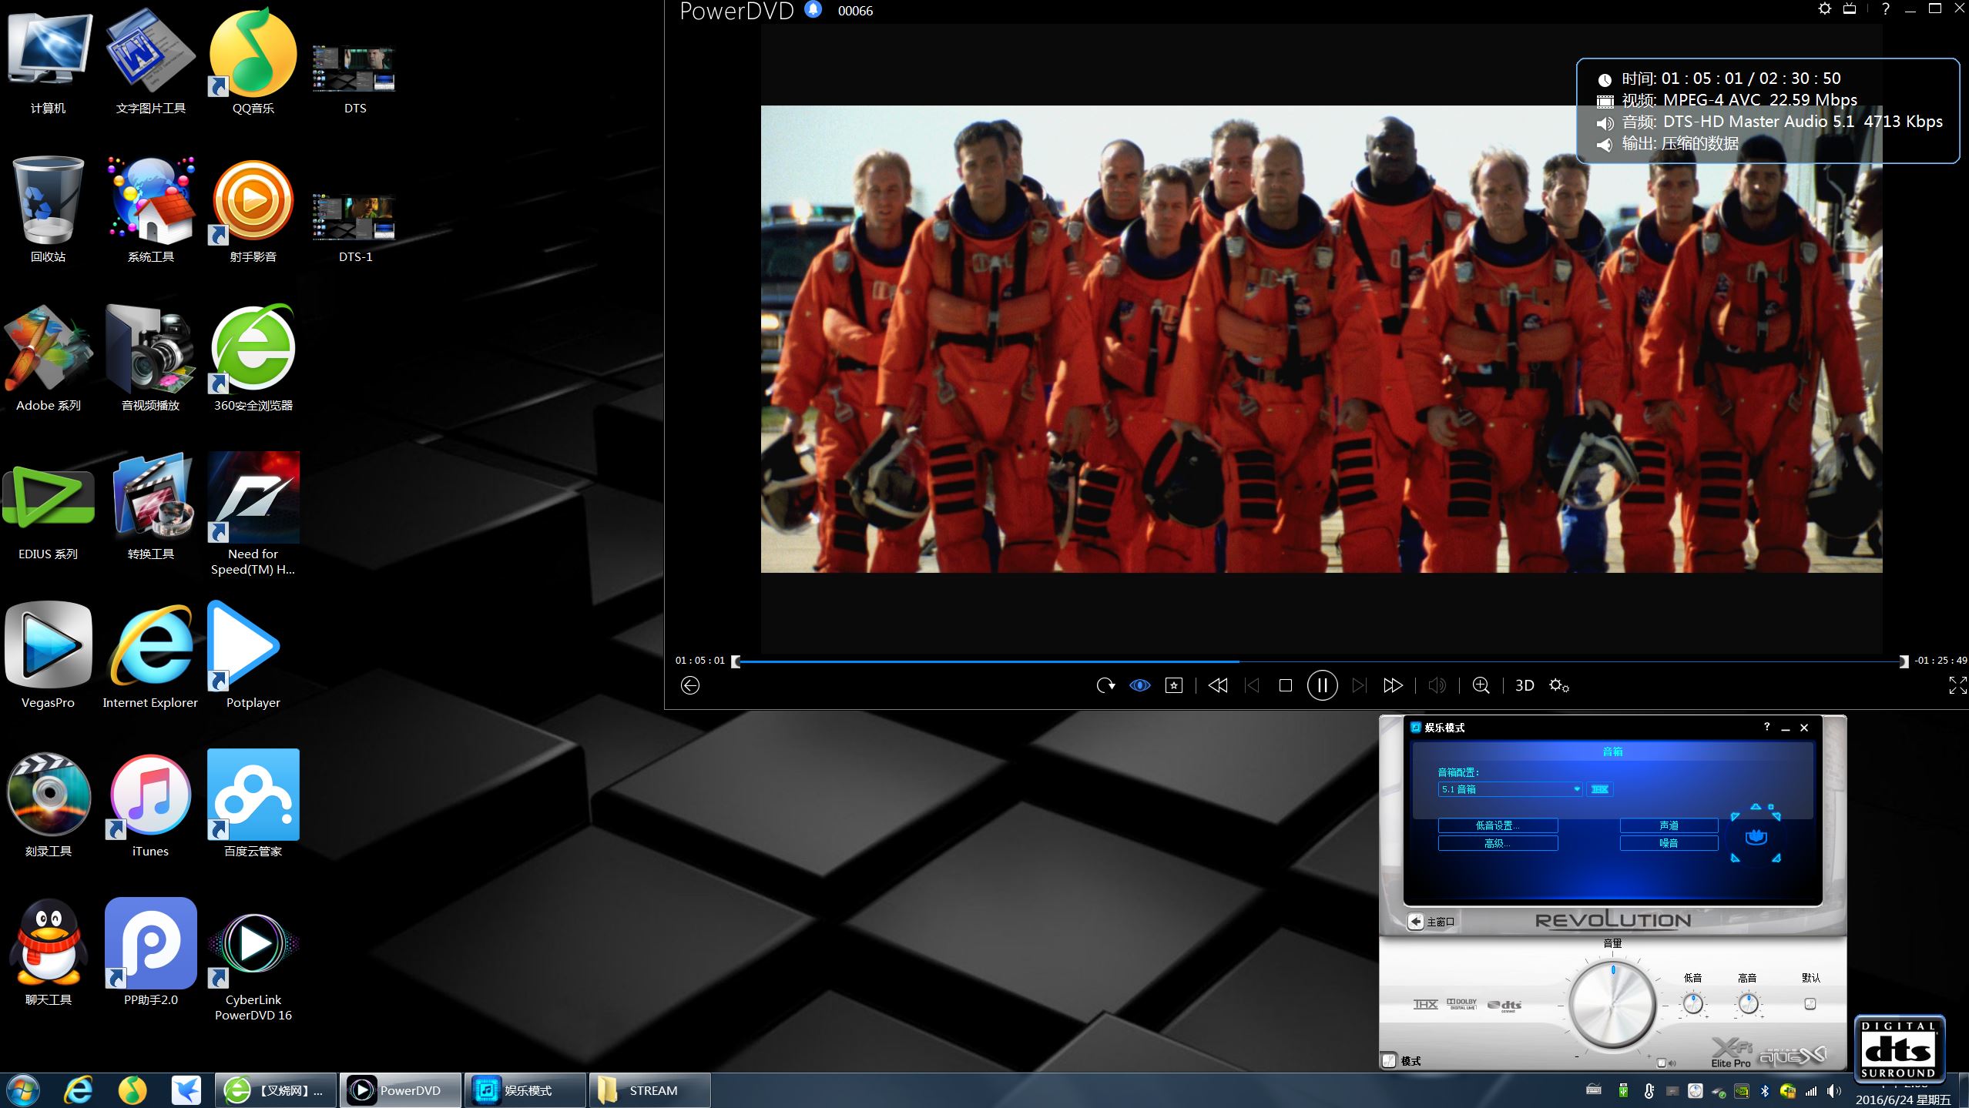Open PowerDVD settings gear in title bar

[1824, 9]
